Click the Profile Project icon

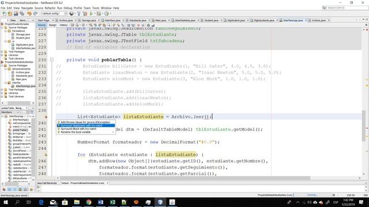click(x=107, y=14)
